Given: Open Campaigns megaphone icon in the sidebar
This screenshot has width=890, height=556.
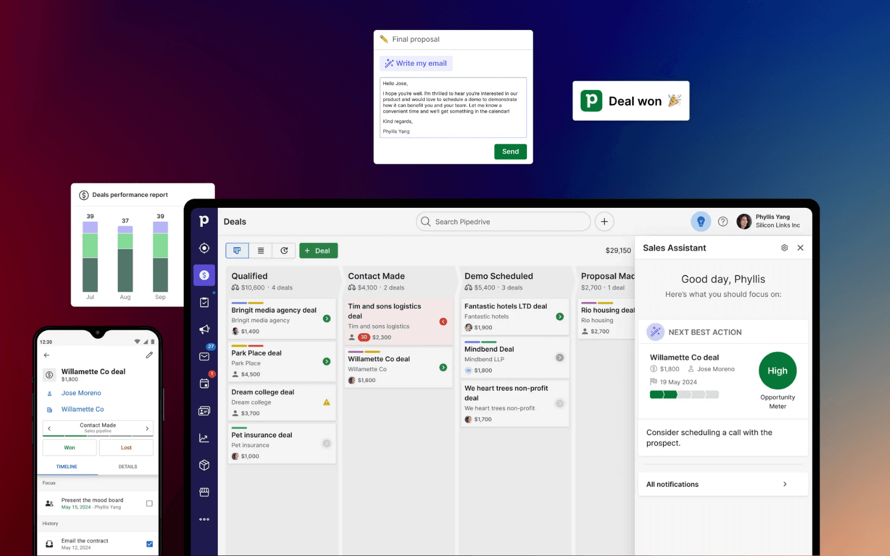Looking at the screenshot, I should (204, 329).
